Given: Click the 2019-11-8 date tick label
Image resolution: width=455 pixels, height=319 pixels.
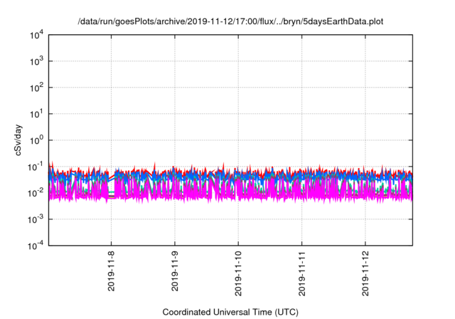Looking at the screenshot, I should point(111,271).
